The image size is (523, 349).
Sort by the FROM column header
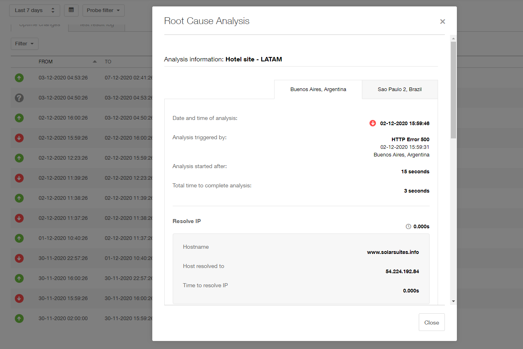[x=46, y=62]
